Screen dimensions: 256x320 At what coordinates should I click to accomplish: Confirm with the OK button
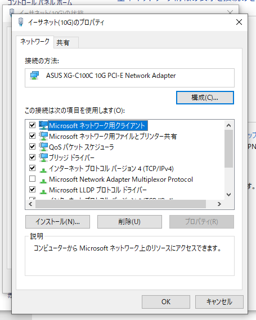click(x=166, y=302)
